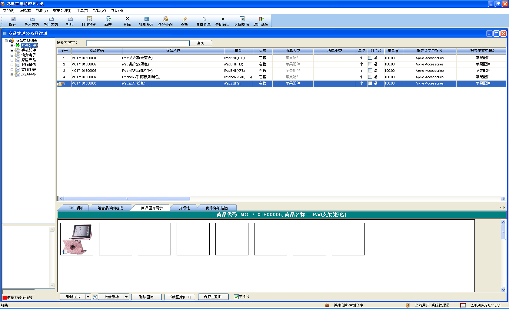Viewport: 509px width, 309px height.
Task: Open 批量修改 batch edit tool
Action: tap(146, 19)
